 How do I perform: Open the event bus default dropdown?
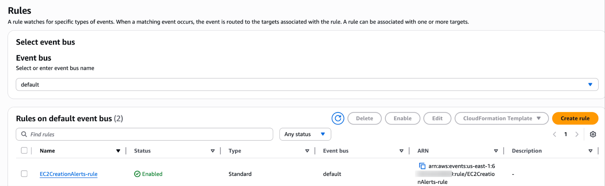(307, 85)
